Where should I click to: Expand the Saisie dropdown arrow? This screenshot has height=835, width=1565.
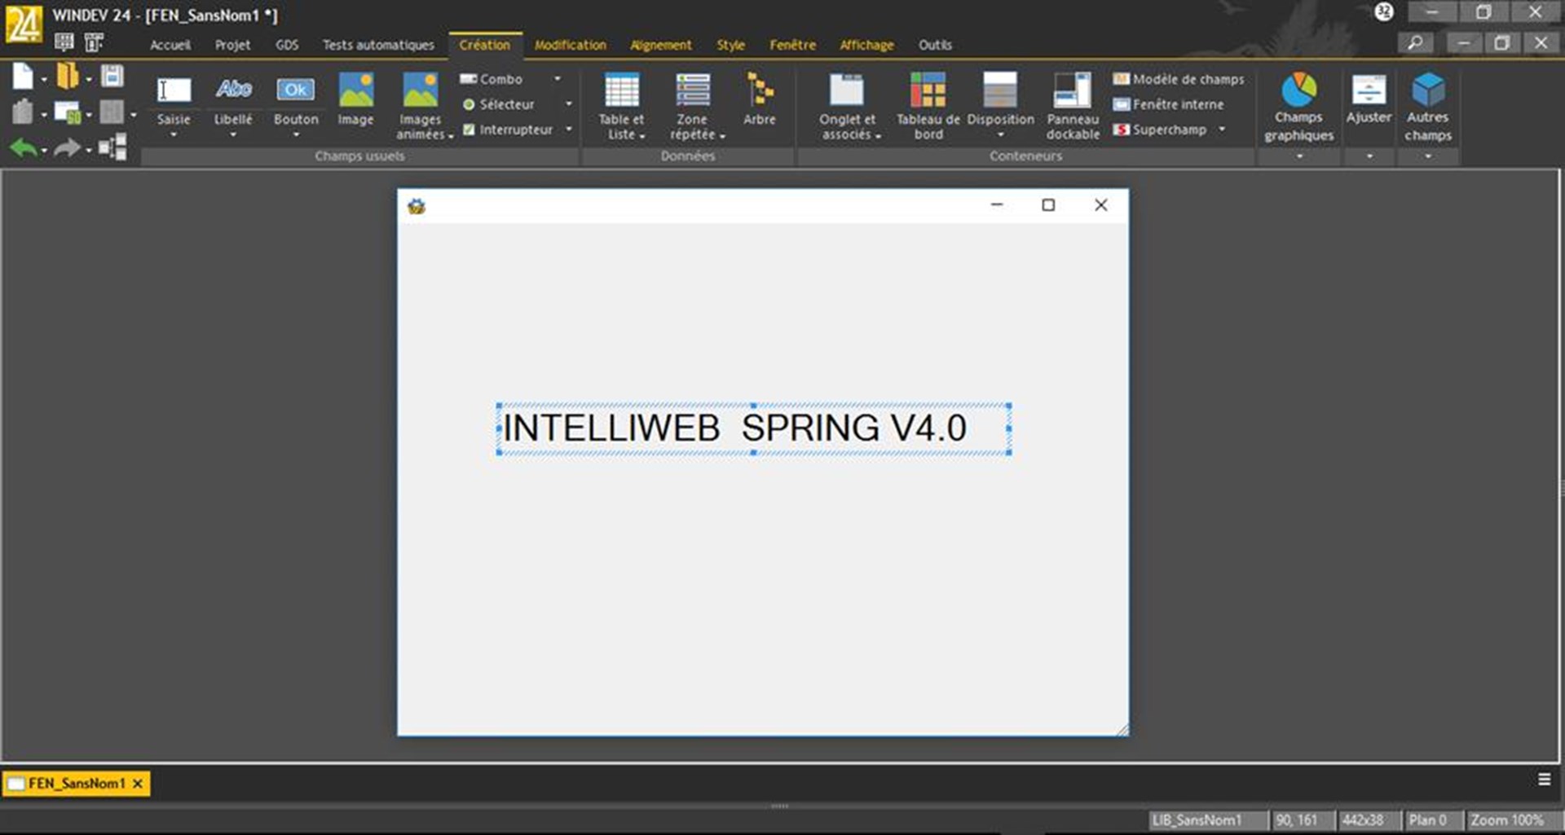(174, 134)
